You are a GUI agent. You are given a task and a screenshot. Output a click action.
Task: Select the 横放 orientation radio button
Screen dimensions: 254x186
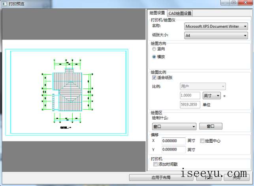tap(154, 56)
